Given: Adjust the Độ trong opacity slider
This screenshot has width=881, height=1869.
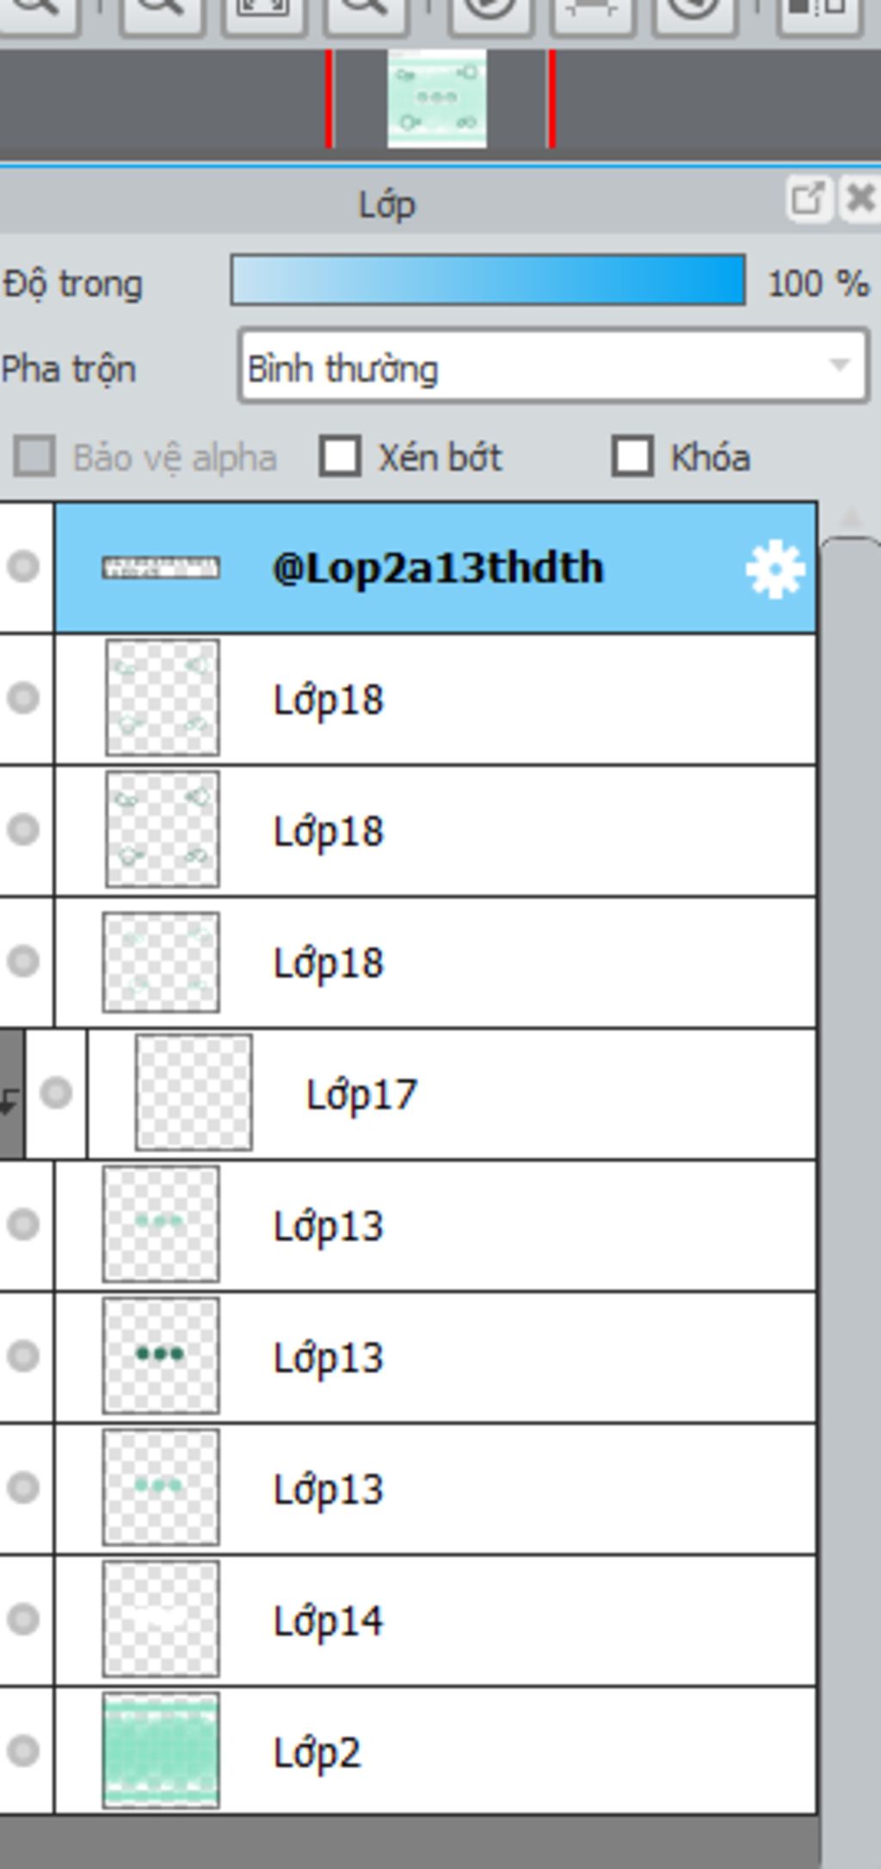Looking at the screenshot, I should pyautogui.click(x=488, y=280).
